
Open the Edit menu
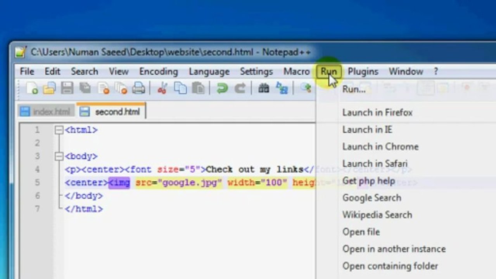[x=52, y=72]
